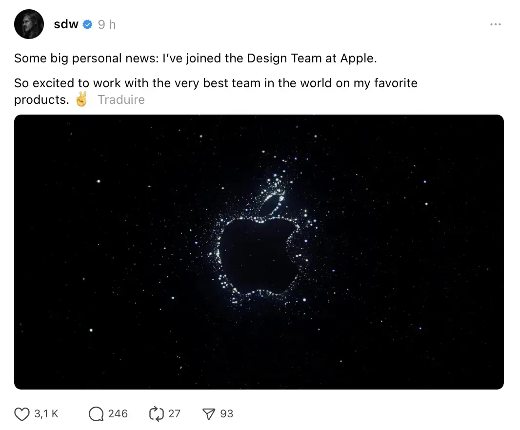The image size is (520, 430).
Task: Open the post timestamp showing 9 h
Action: coord(107,24)
